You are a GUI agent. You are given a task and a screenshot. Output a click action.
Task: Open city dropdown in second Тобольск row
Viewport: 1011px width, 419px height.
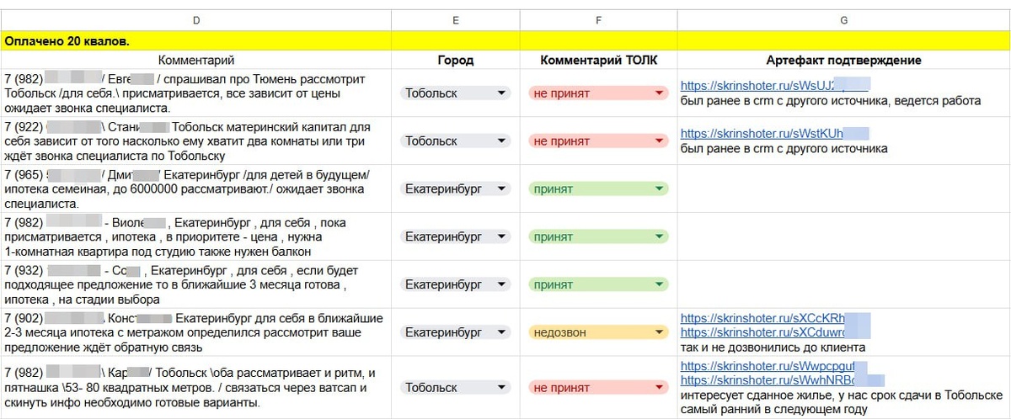tap(502, 141)
